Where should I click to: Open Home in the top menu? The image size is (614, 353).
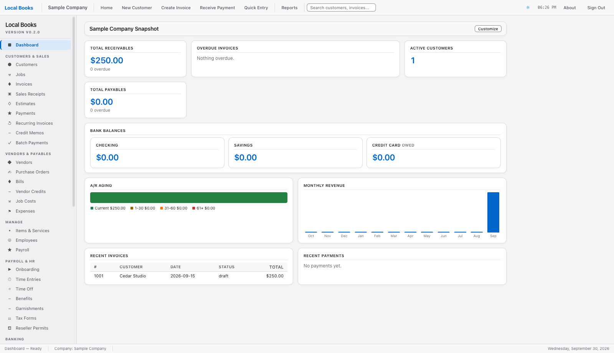pyautogui.click(x=106, y=8)
